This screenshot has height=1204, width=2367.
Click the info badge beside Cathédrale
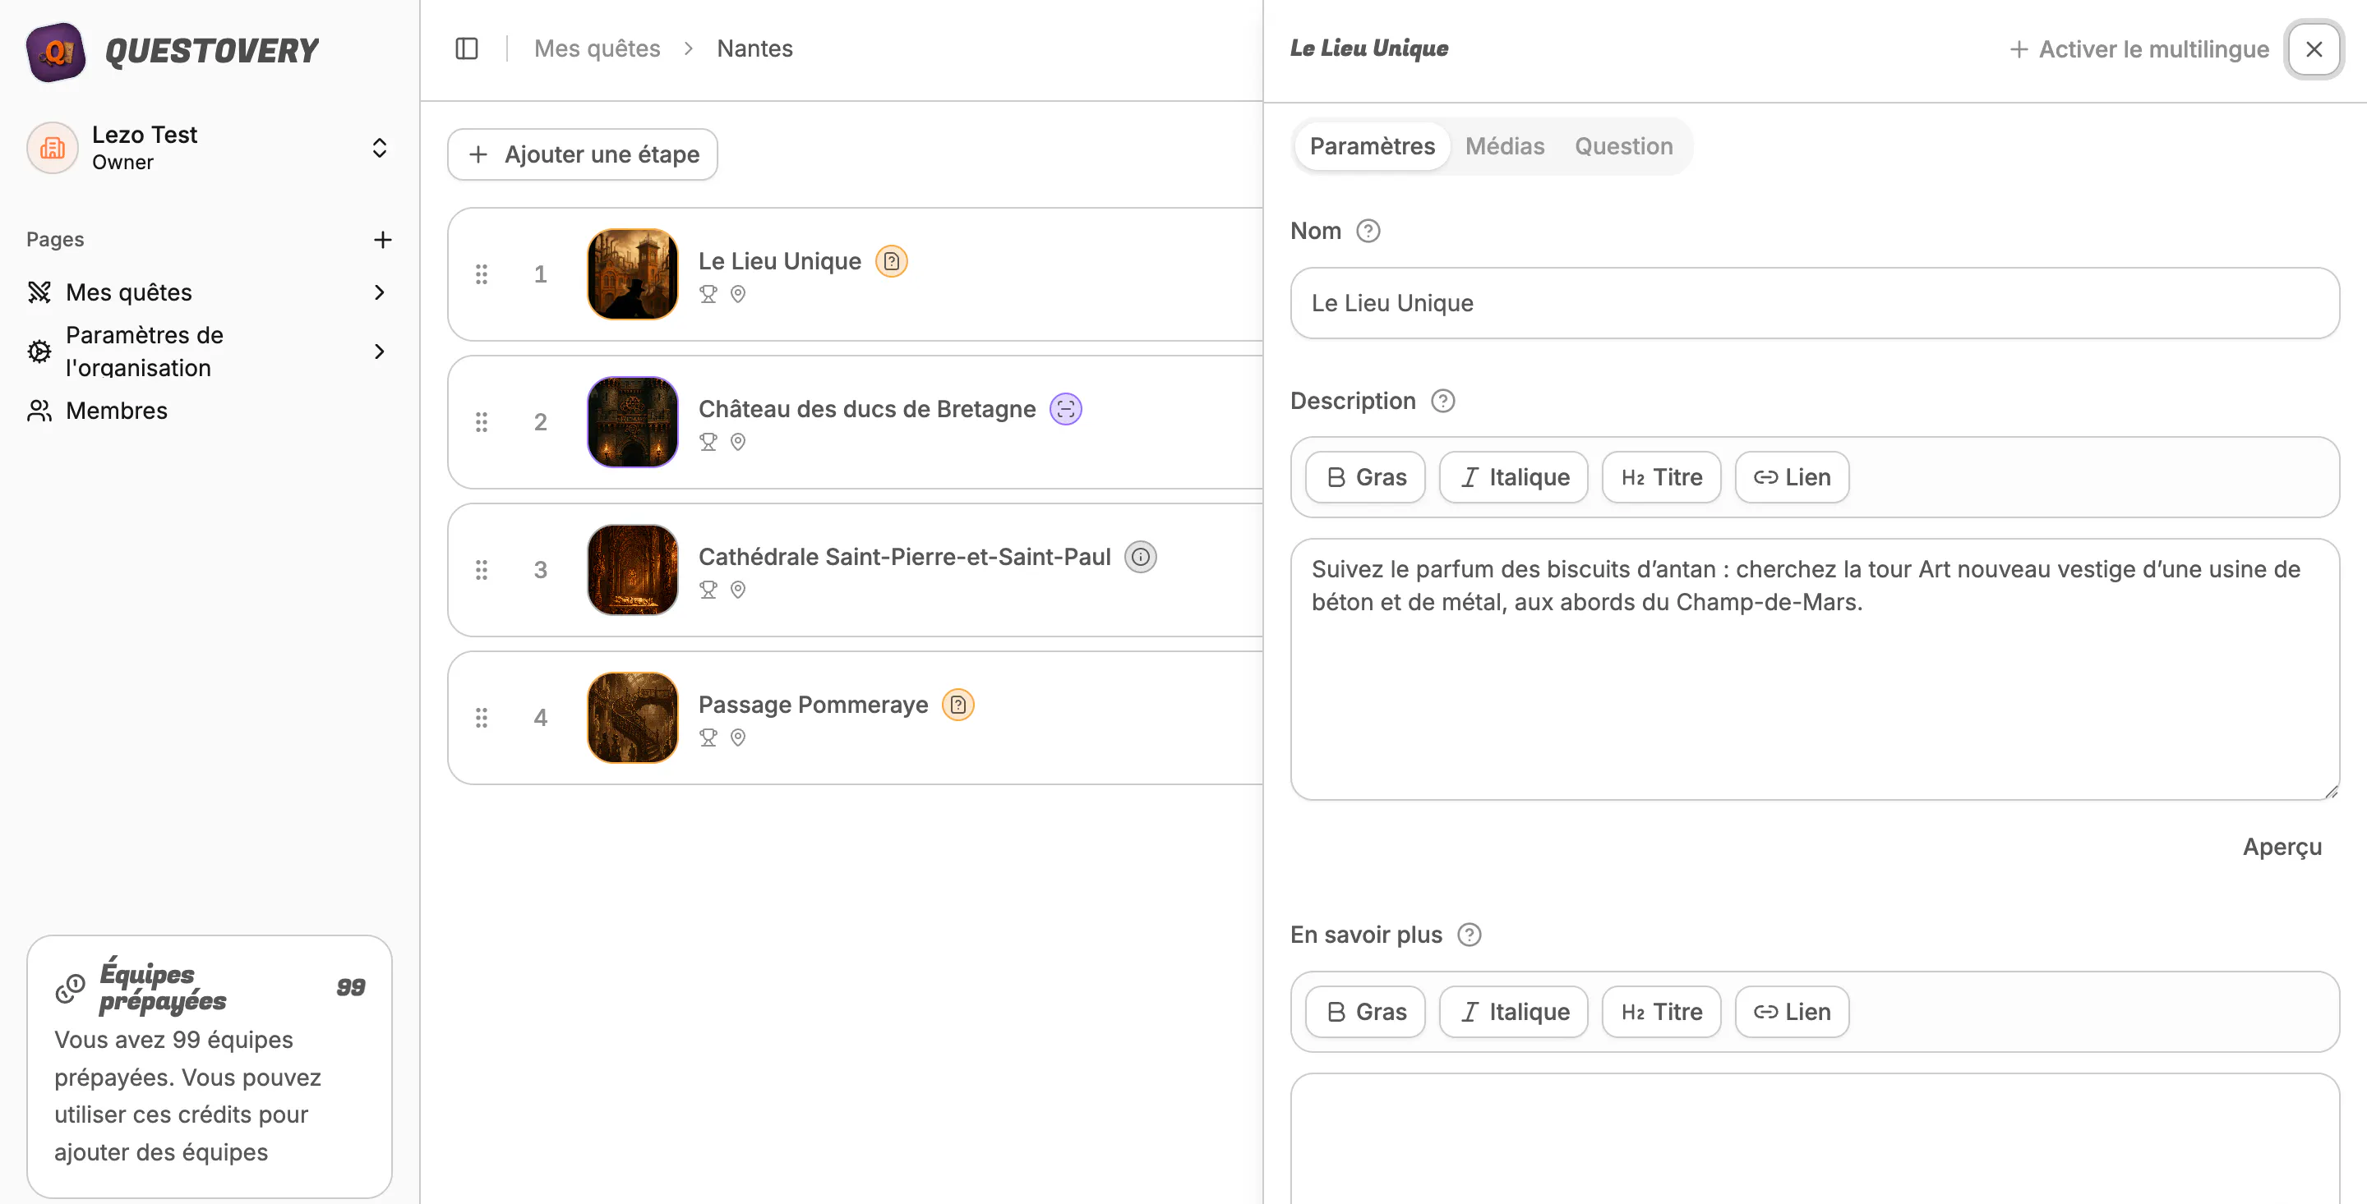[x=1140, y=558]
